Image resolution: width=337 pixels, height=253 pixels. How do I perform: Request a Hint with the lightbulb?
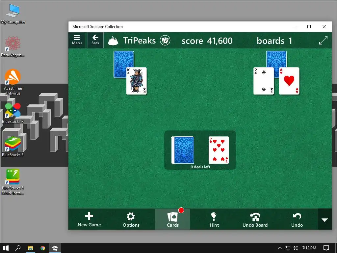(x=214, y=219)
